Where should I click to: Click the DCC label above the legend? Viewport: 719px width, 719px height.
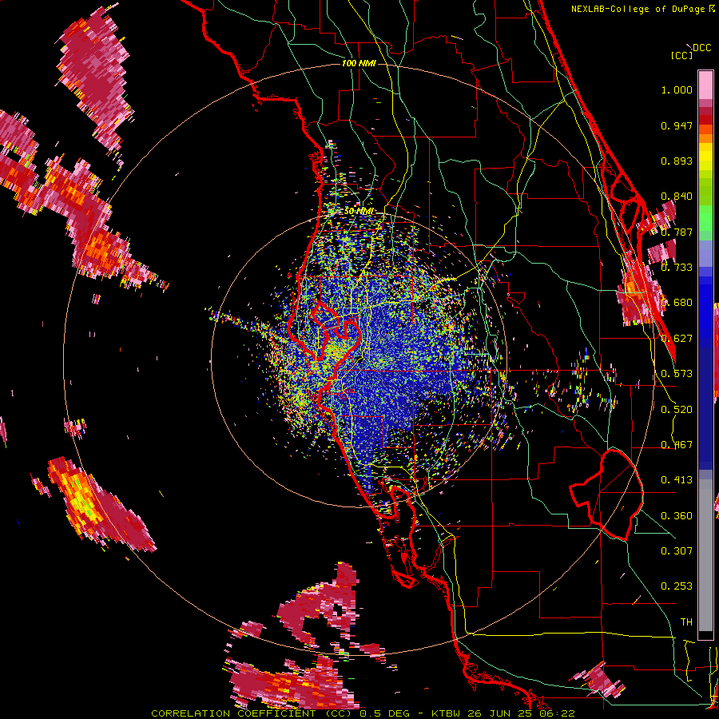coord(701,48)
